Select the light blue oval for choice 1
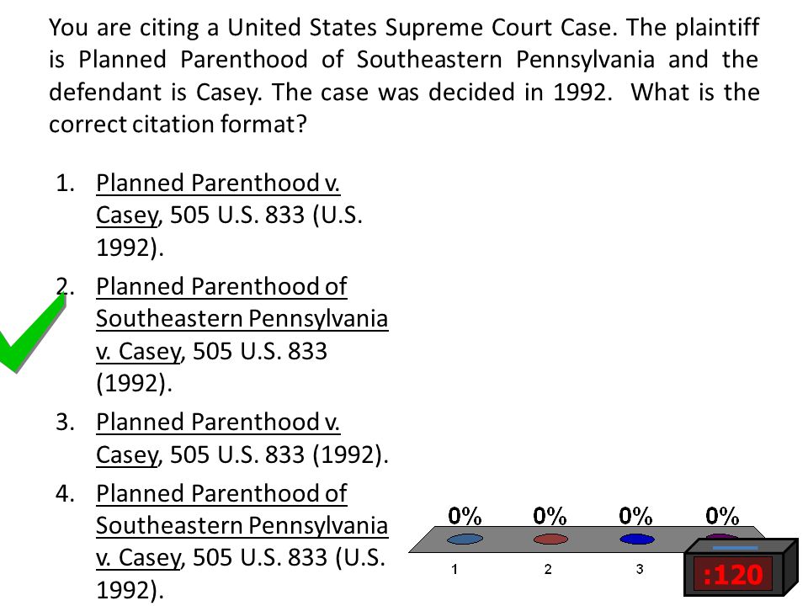The width and height of the screenshot is (808, 606). (465, 539)
